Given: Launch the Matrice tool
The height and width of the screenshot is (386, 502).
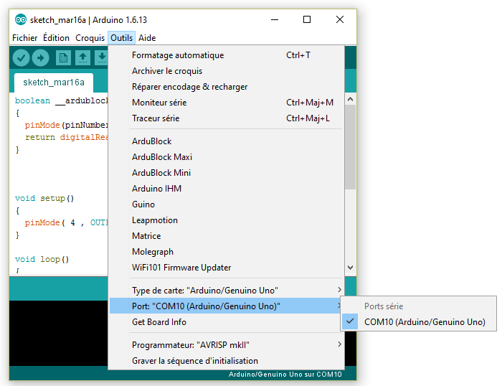Looking at the screenshot, I should (227, 236).
